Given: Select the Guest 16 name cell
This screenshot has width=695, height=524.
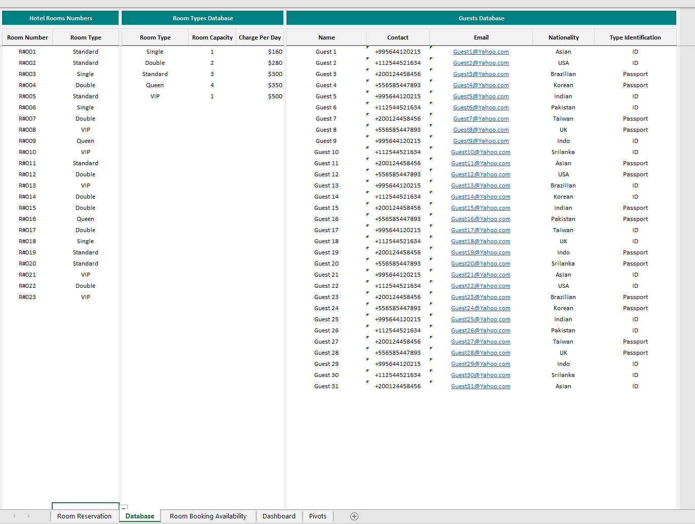Looking at the screenshot, I should point(326,219).
